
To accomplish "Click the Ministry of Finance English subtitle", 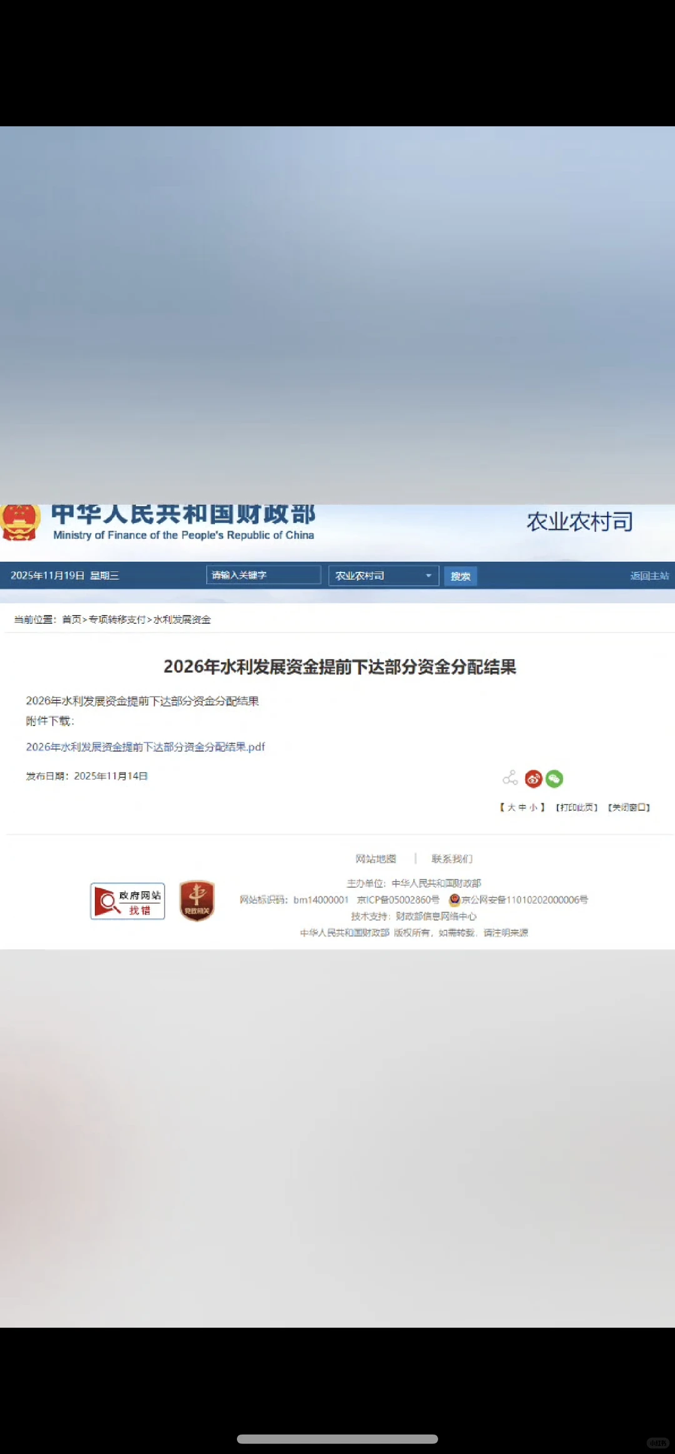I will tap(184, 535).
